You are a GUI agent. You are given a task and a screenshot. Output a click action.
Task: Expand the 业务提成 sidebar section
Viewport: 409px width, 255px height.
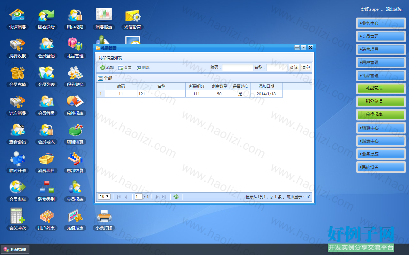click(381, 154)
